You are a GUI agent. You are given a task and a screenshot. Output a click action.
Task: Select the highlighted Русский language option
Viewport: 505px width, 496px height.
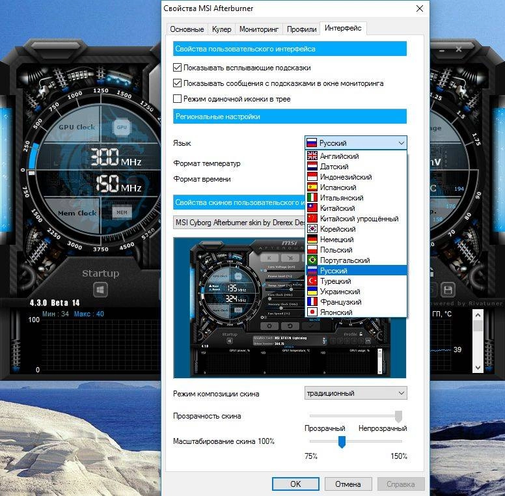click(356, 271)
